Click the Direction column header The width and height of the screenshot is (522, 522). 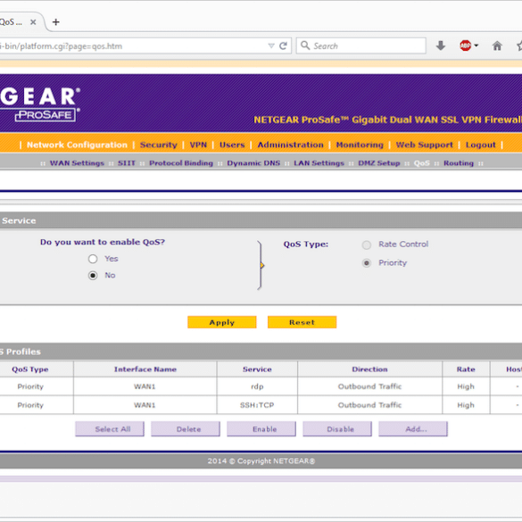[369, 369]
